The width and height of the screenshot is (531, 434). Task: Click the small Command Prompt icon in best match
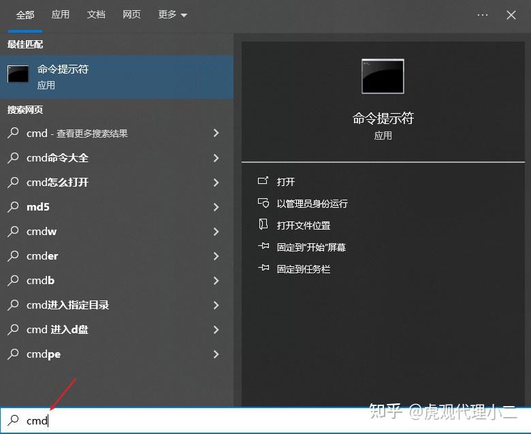(18, 74)
